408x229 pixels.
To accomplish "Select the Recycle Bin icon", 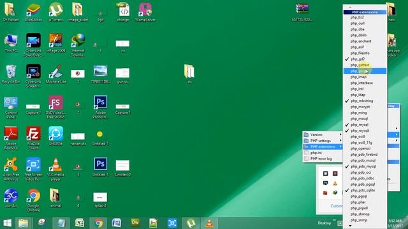I will [11, 74].
